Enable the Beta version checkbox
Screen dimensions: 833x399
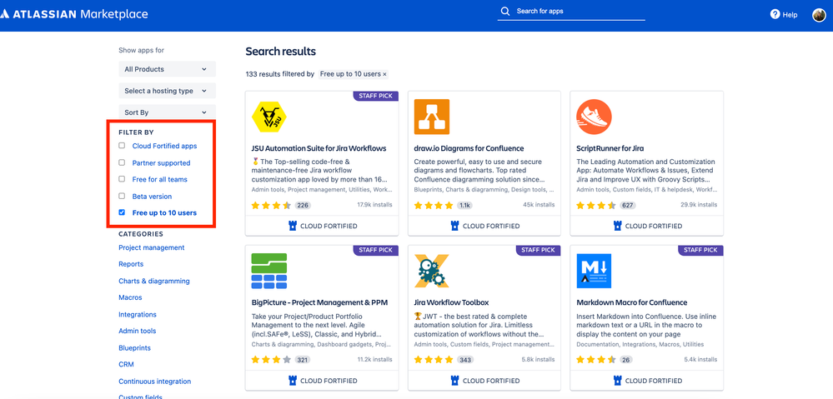click(122, 196)
